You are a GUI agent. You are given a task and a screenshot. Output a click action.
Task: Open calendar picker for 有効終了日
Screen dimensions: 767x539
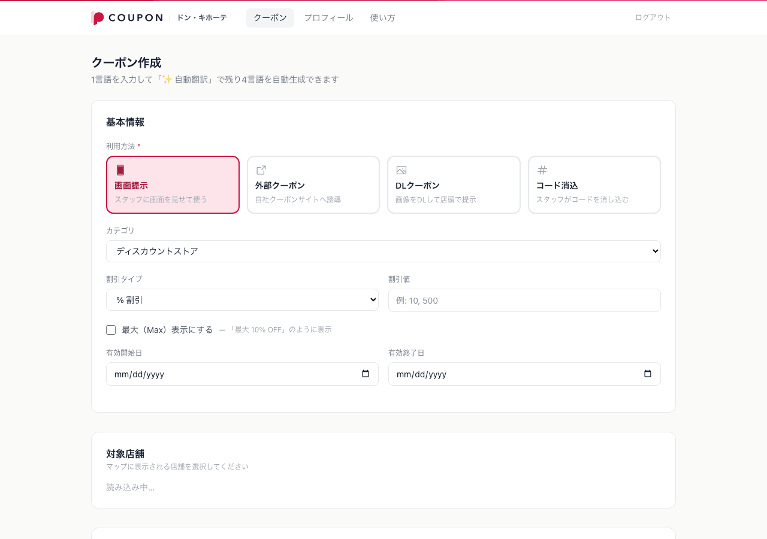[x=648, y=374]
